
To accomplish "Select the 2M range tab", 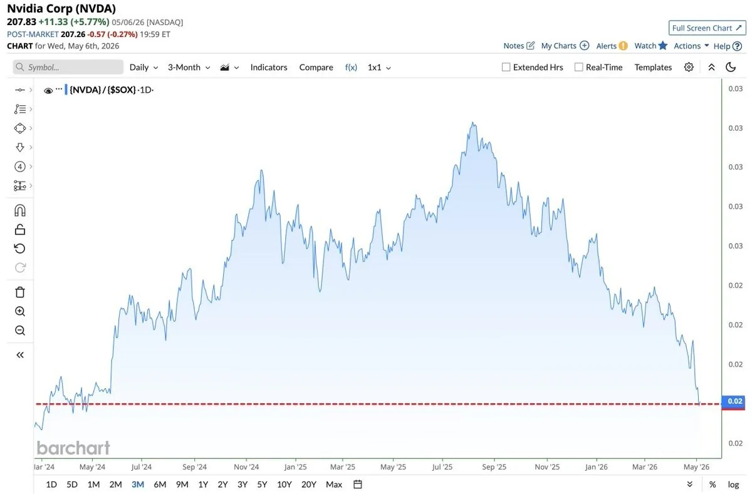I will tap(115, 484).
